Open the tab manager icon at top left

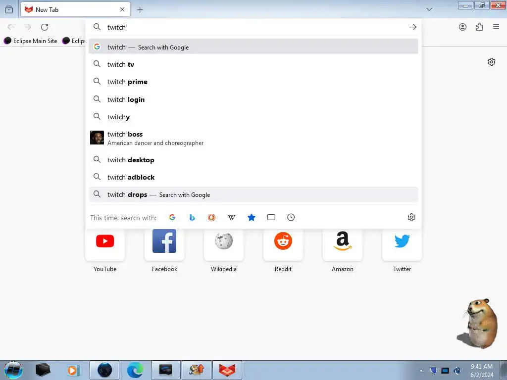click(9, 9)
